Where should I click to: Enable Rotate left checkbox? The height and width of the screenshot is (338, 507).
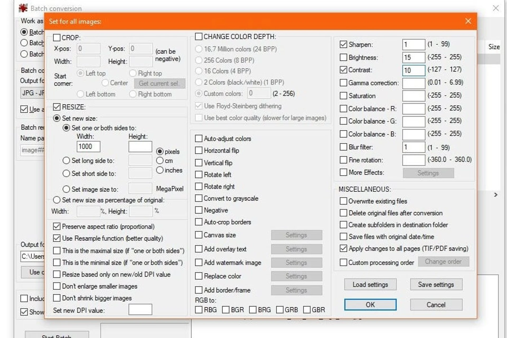click(199, 175)
